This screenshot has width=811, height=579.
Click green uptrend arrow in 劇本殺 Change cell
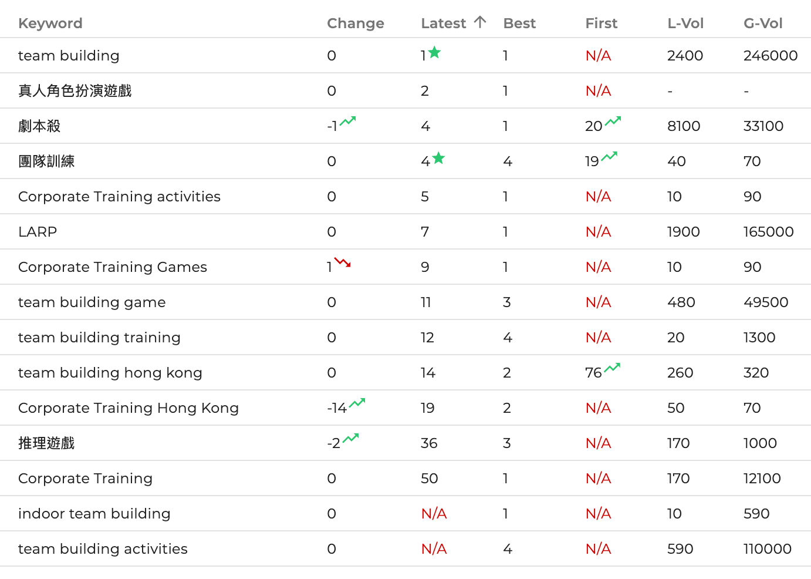347,122
